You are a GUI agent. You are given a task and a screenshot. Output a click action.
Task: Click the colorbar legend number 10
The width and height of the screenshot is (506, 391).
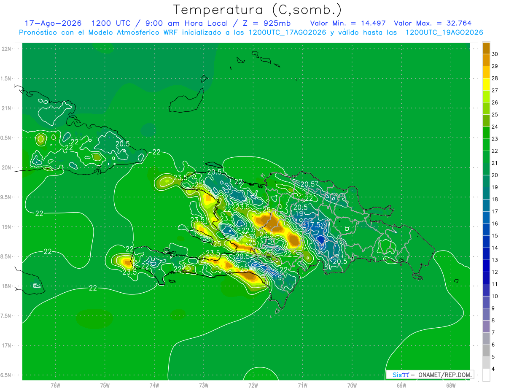(495, 296)
